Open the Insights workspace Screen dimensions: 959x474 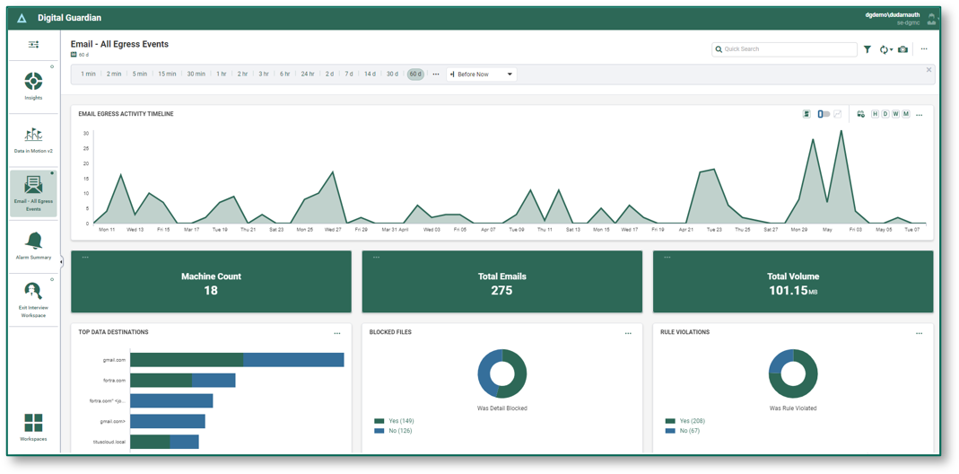point(33,84)
